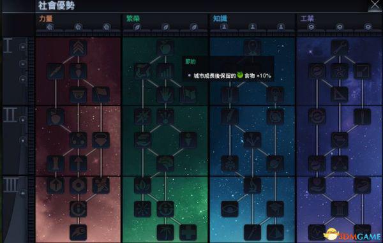Image resolution: width=383 pixels, height=243 pixels.
Task: Click the flag virtue in the Might tree
Action: coord(101,94)
